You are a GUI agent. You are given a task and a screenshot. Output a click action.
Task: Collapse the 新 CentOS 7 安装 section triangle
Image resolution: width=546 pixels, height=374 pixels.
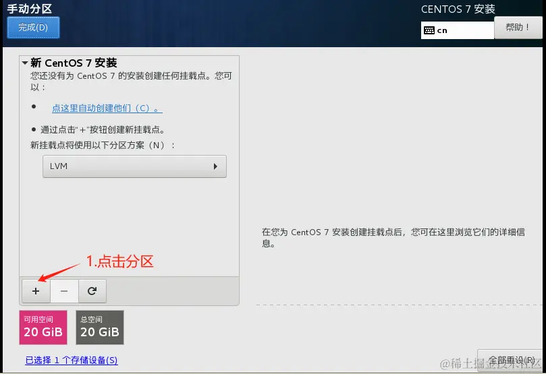(x=25, y=63)
